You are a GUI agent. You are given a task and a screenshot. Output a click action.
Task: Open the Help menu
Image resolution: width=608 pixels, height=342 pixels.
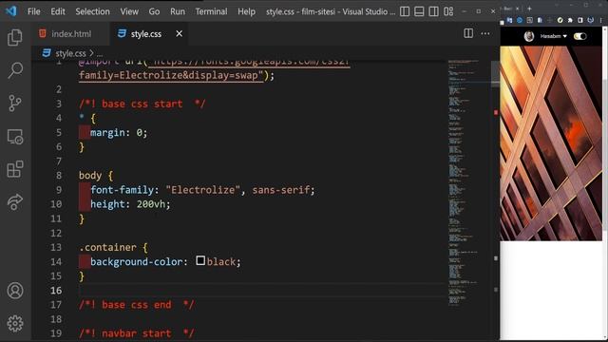[246, 11]
